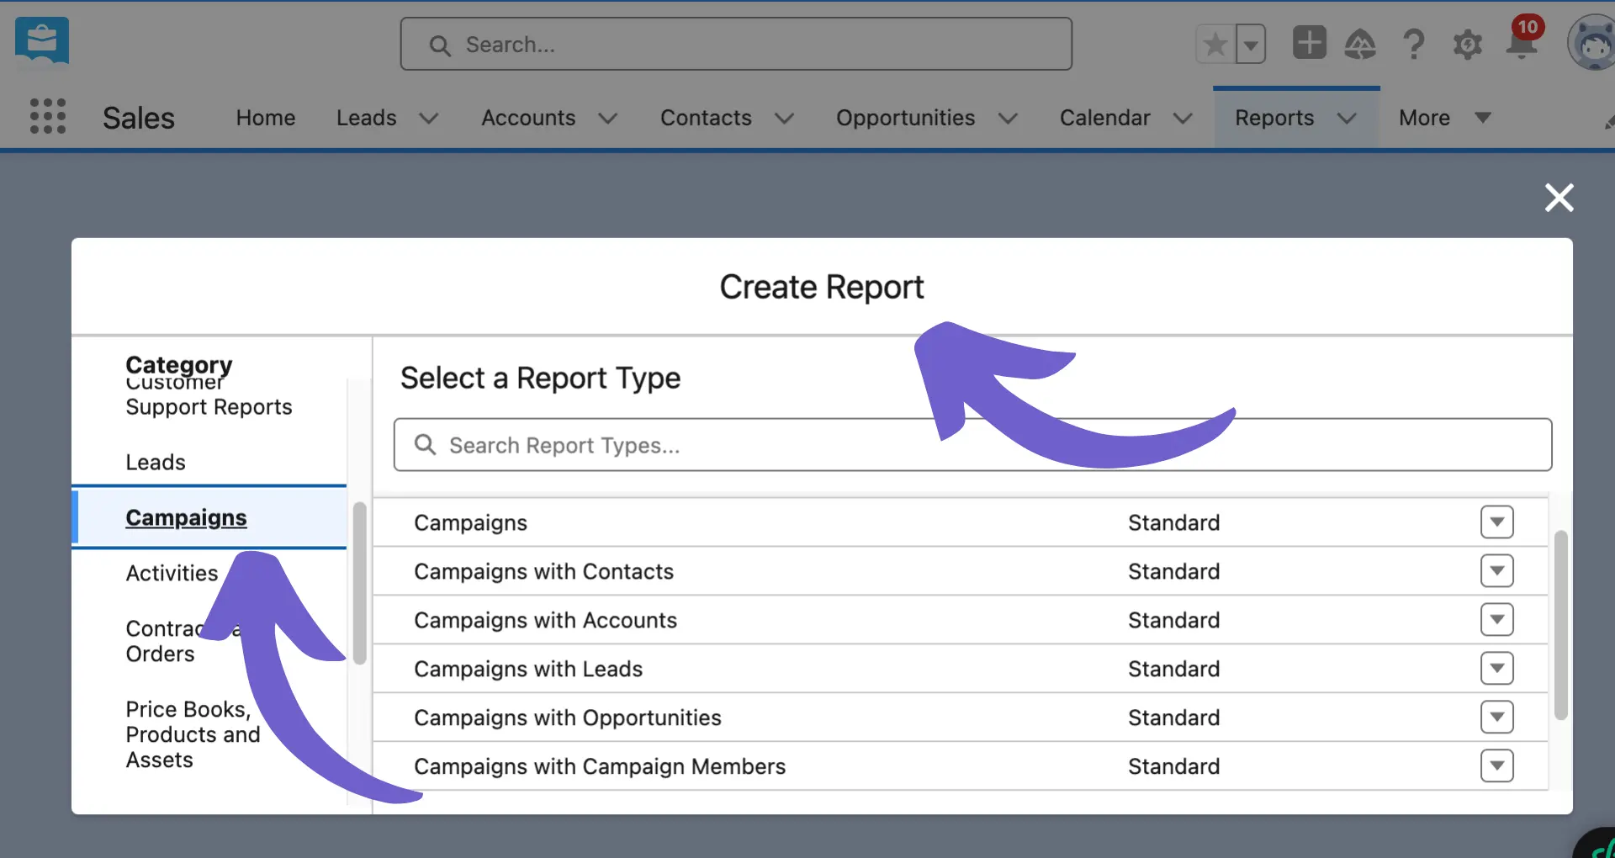
Task: Go to the Home tab
Action: pyautogui.click(x=265, y=118)
